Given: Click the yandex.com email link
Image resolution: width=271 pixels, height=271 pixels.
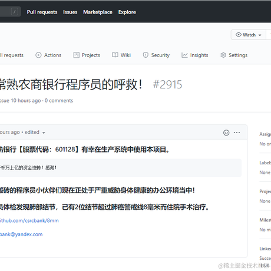Looking at the screenshot, I should 21,234.
